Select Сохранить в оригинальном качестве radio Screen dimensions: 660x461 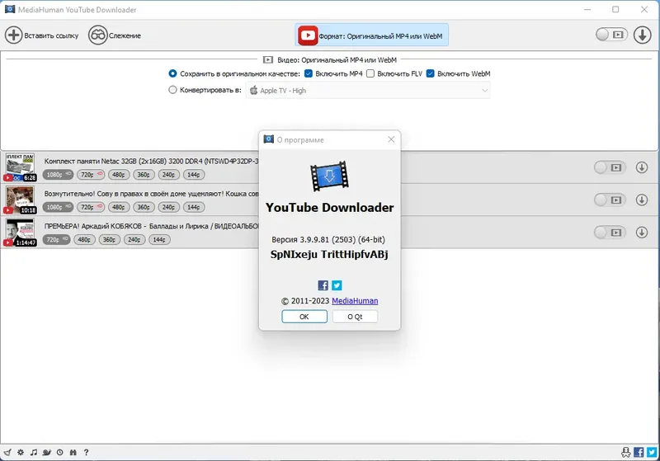coord(172,73)
